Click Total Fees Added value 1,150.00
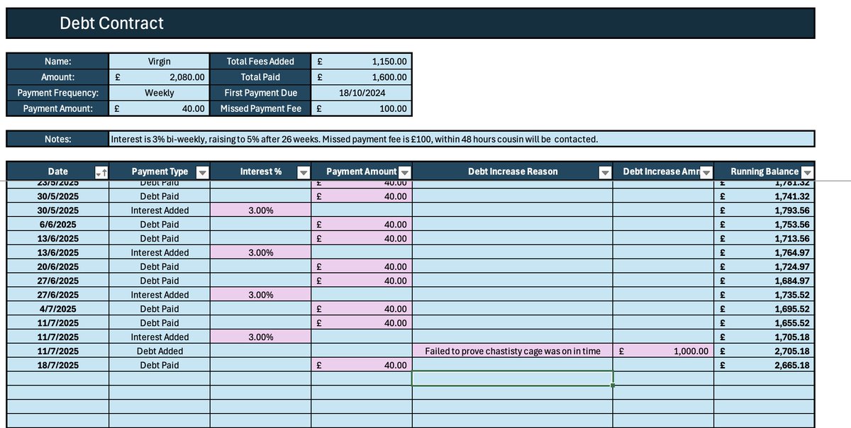The image size is (851, 428). tap(362, 62)
